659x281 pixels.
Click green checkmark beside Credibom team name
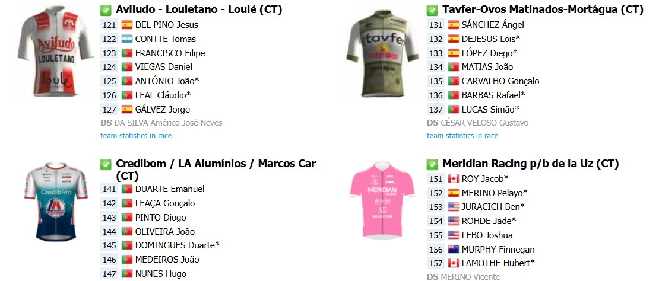pyautogui.click(x=106, y=164)
